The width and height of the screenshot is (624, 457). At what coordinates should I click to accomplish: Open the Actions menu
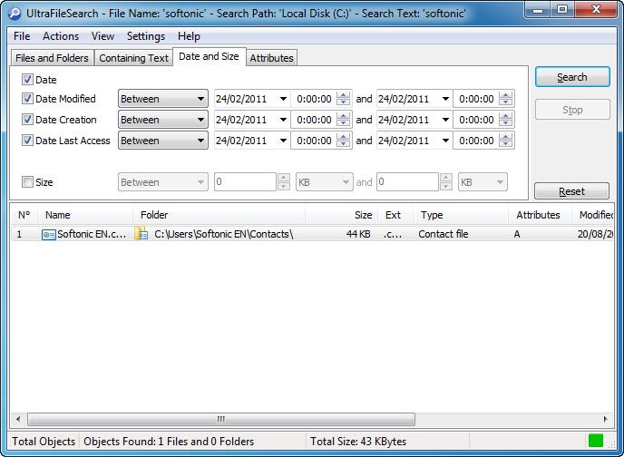pos(61,36)
